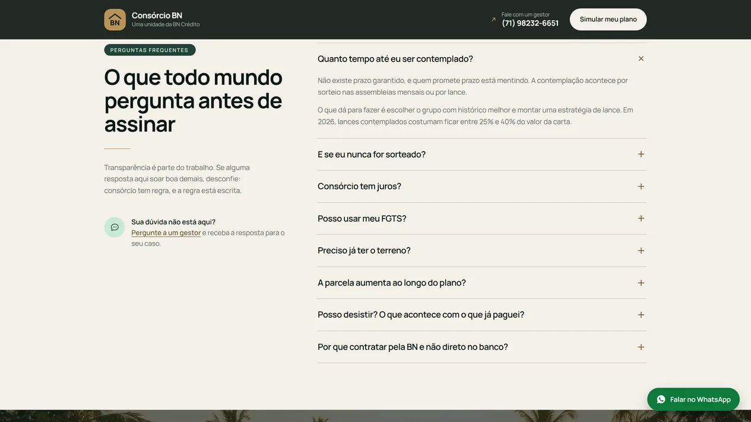The image size is (751, 422).
Task: Expand 'Posso usar meu FGTS?' question
Action: point(481,218)
